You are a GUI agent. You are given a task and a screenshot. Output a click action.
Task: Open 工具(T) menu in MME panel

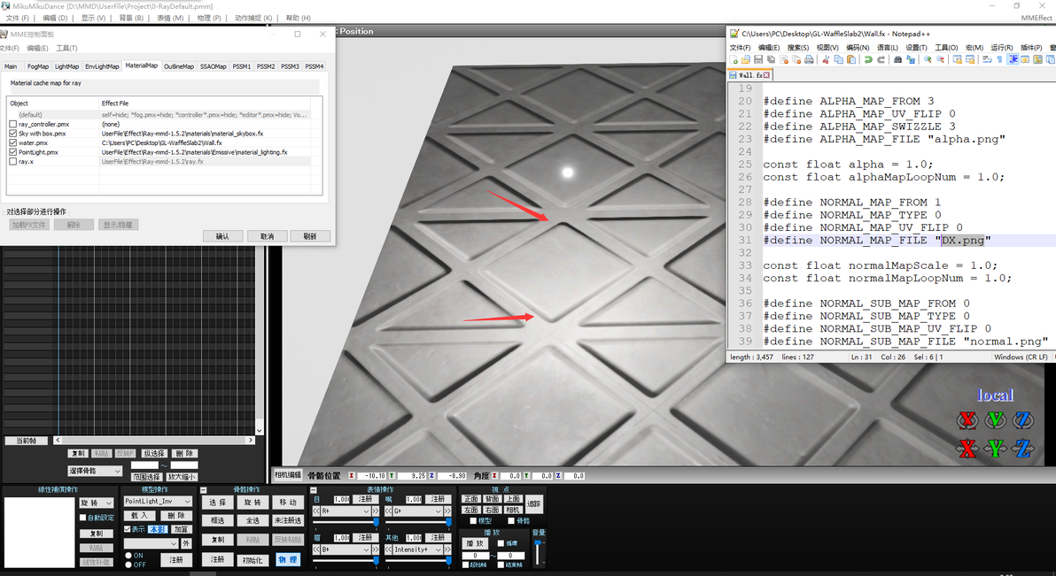(66, 49)
